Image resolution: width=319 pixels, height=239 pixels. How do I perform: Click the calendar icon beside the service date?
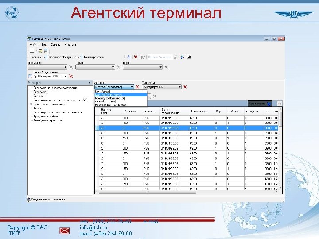coord(30,77)
